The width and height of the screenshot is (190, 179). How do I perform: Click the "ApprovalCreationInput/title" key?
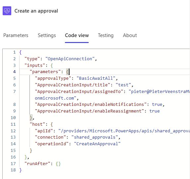[72, 85]
